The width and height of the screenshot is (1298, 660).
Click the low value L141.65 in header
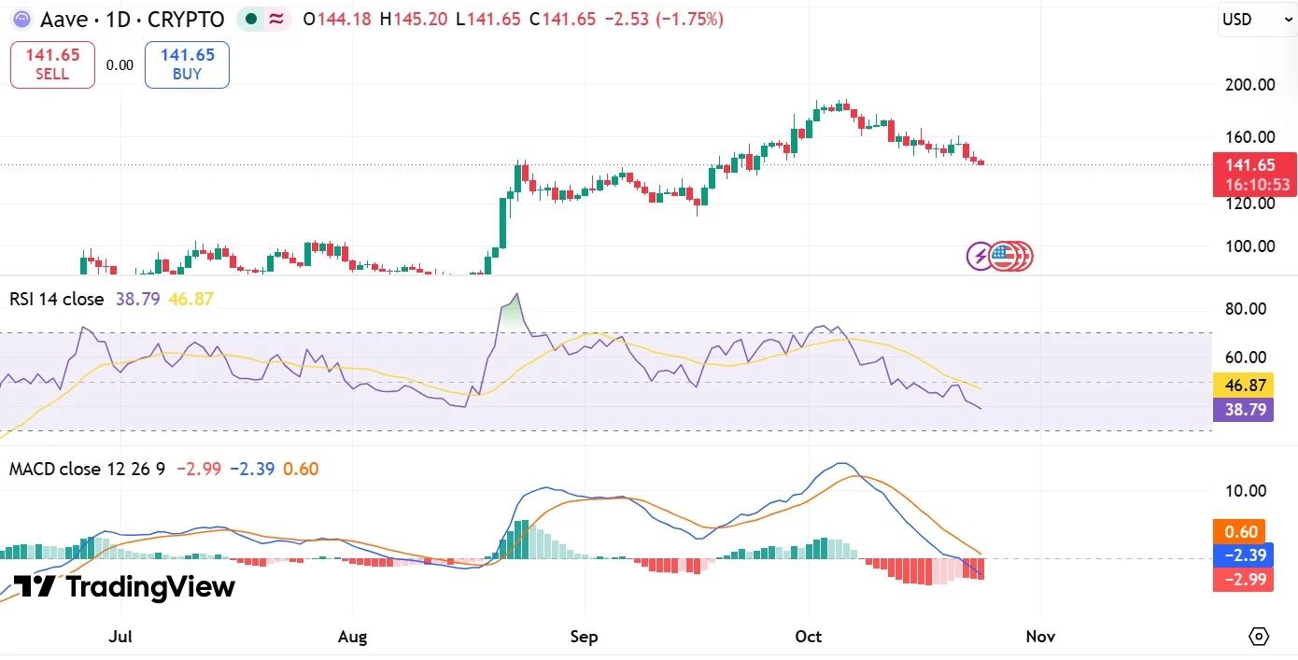point(488,19)
